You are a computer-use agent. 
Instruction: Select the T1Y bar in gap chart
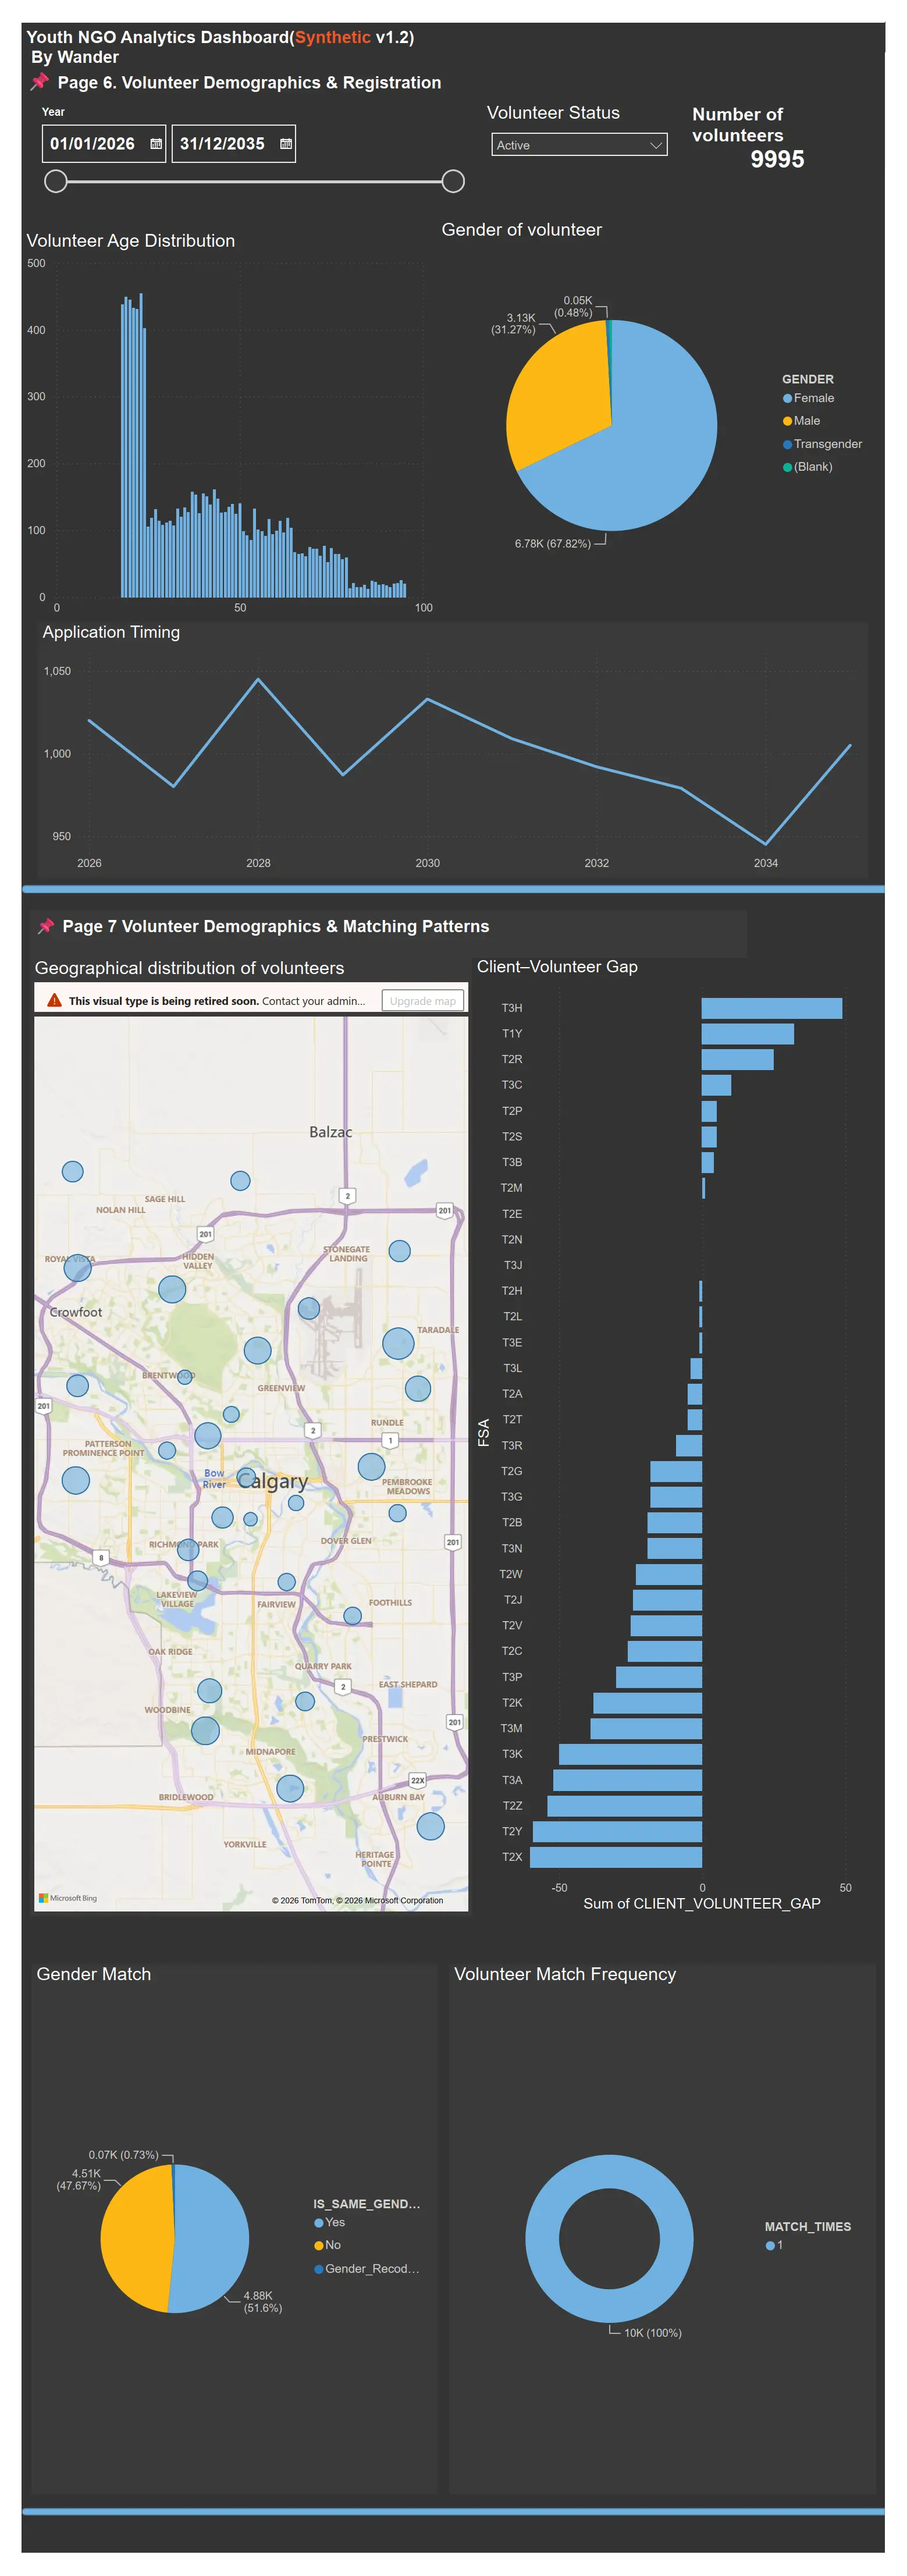pos(747,1034)
